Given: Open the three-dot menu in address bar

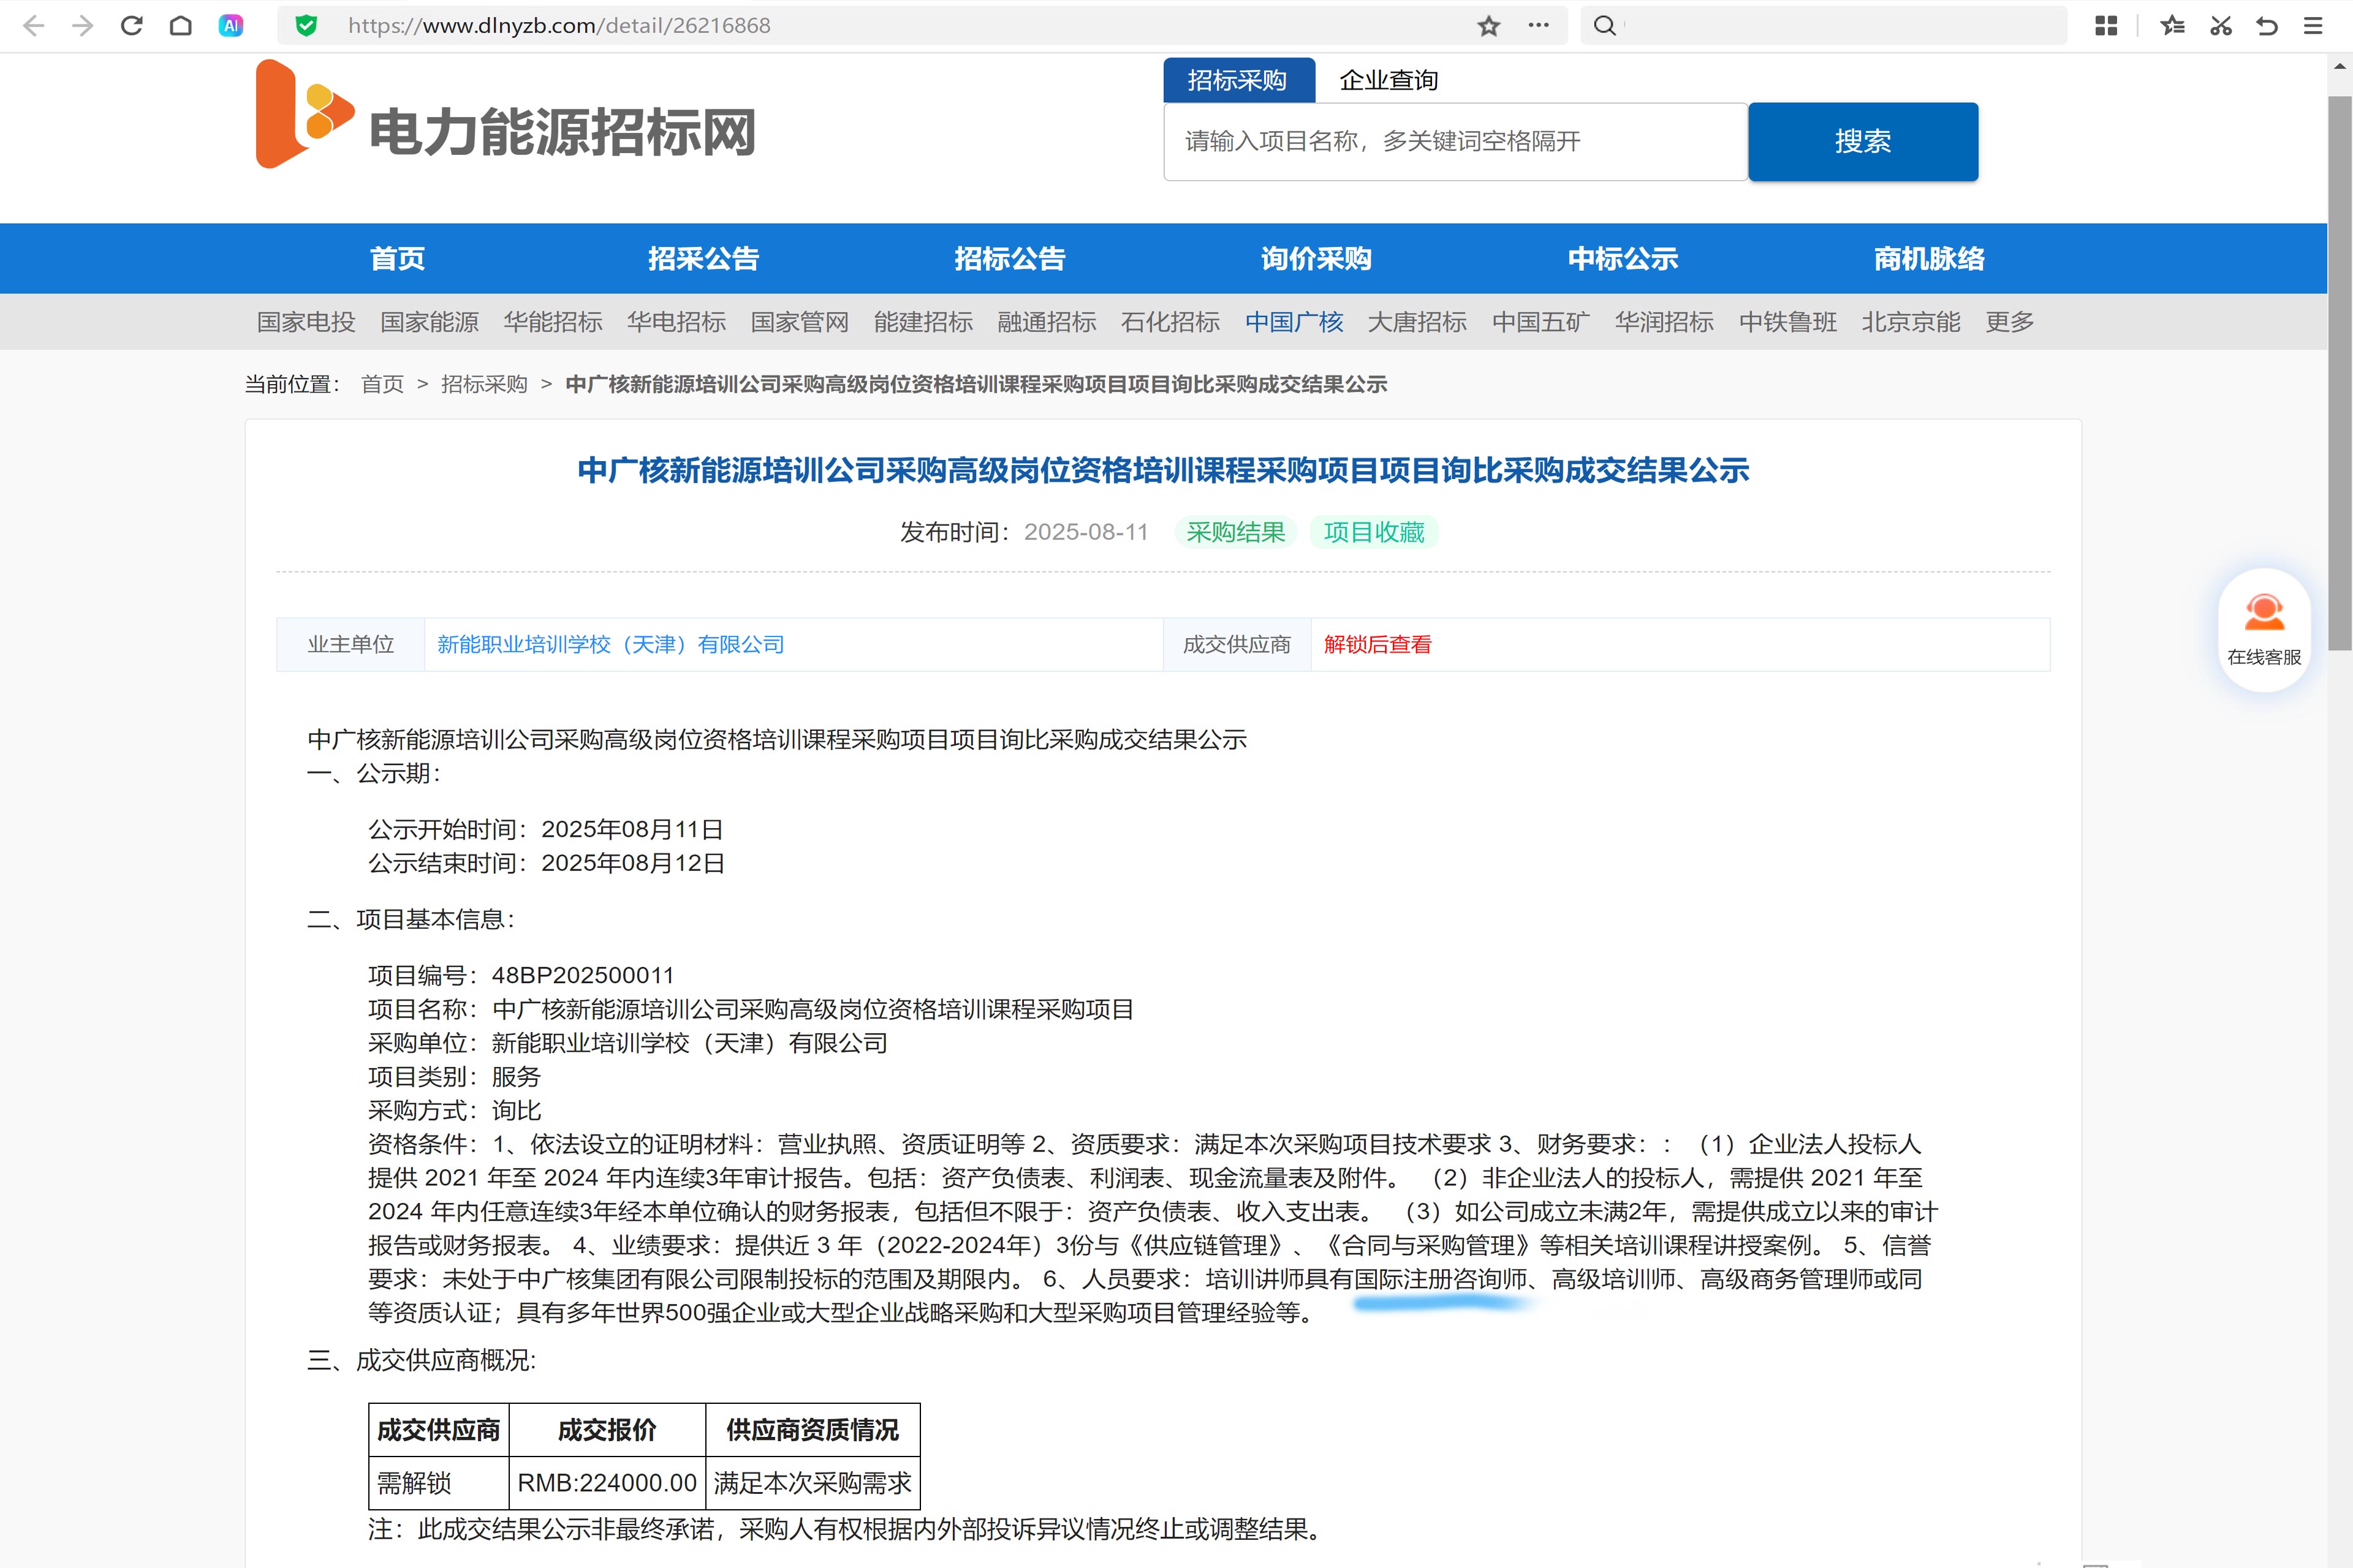Looking at the screenshot, I should [x=1539, y=26].
